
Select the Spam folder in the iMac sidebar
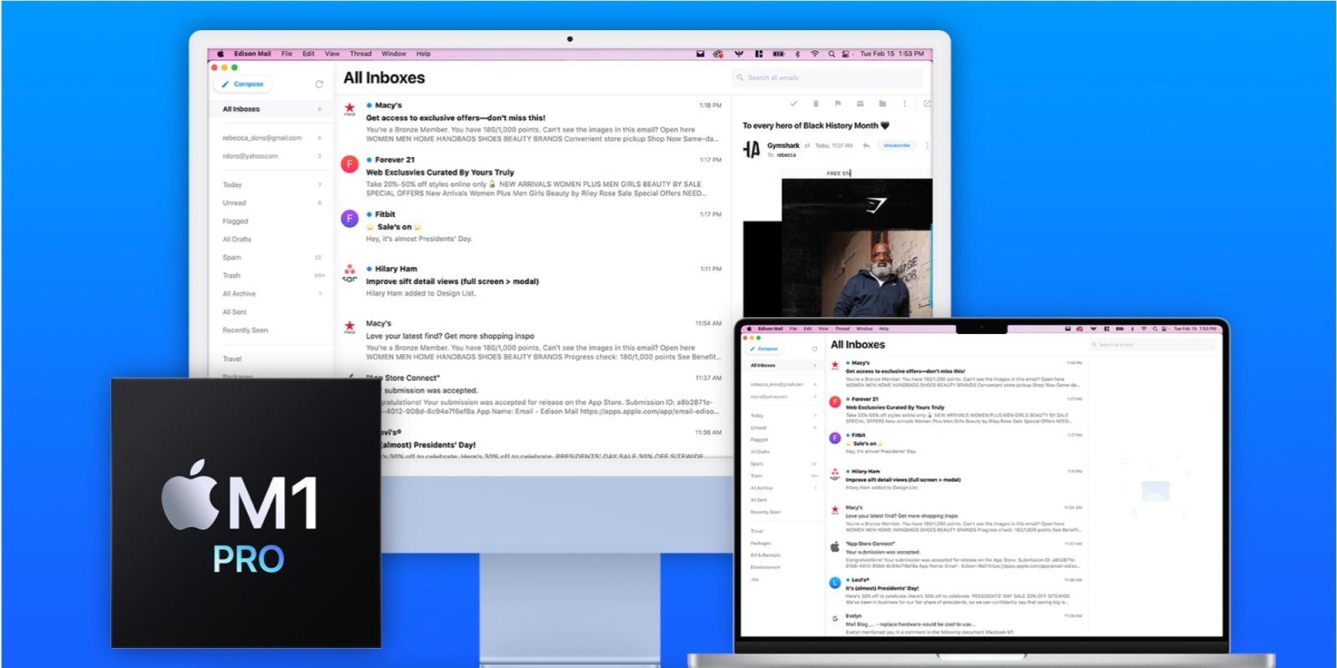pos(232,257)
